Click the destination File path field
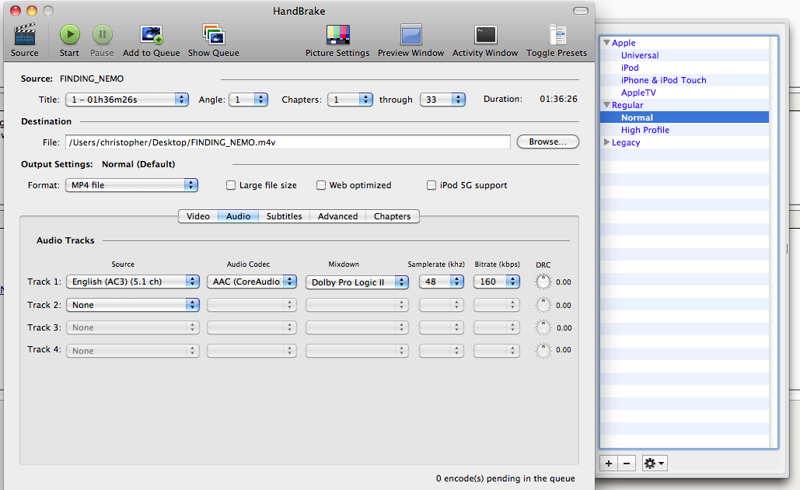 (288, 142)
